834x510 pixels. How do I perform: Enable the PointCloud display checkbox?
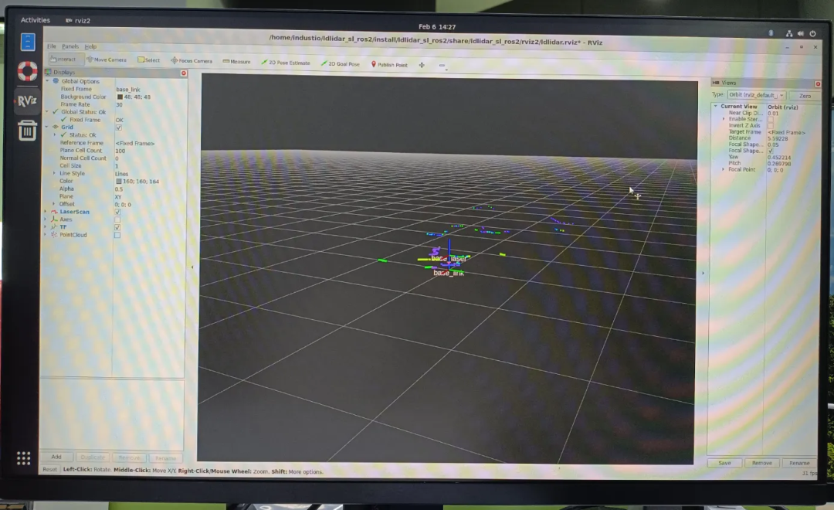point(117,235)
